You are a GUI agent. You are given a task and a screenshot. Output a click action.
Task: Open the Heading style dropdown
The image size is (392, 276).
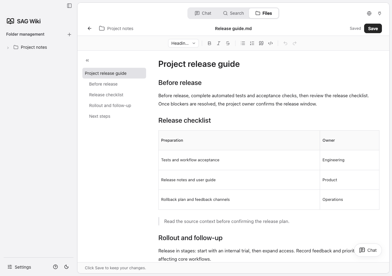click(x=183, y=43)
